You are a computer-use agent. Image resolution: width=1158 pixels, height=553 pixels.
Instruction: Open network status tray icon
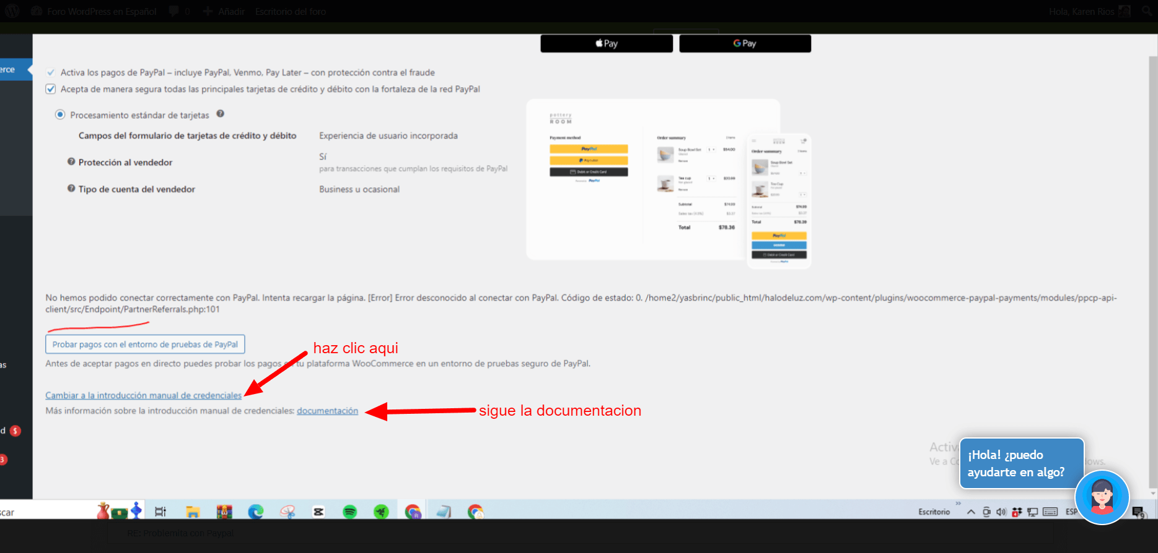[1032, 512]
